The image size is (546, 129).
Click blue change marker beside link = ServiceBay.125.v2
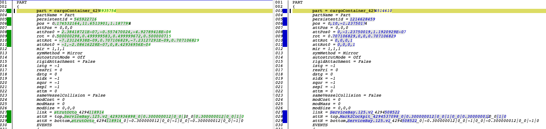coord(285,112)
